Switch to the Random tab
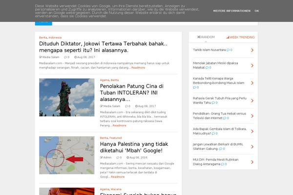The width and height of the screenshot is (293, 195). 206,37
